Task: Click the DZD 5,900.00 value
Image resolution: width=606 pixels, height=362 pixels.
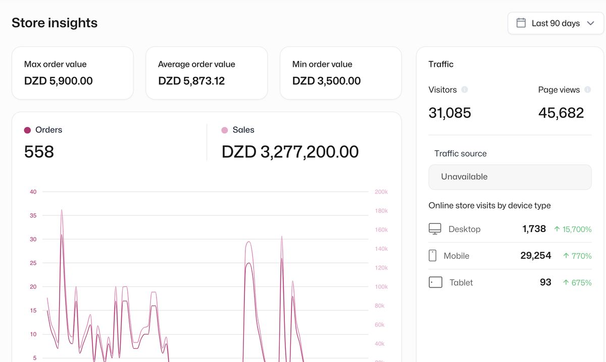Action: tap(59, 81)
